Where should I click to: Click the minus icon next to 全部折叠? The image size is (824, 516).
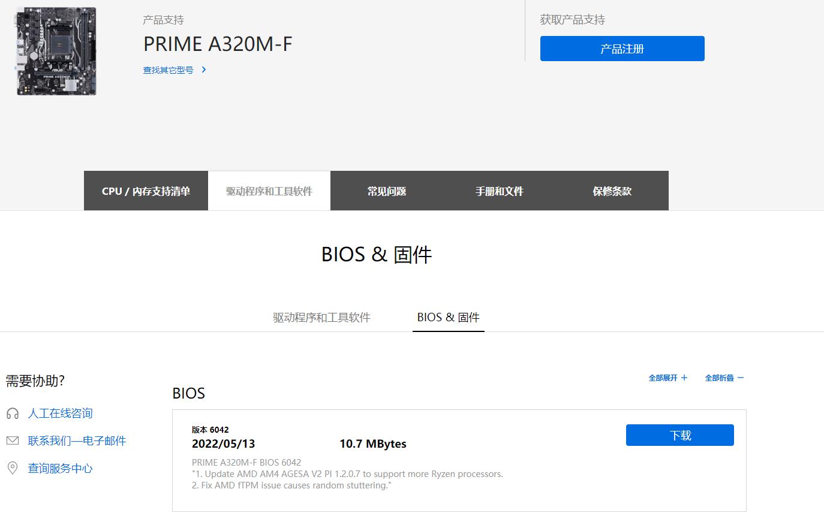[x=741, y=378]
